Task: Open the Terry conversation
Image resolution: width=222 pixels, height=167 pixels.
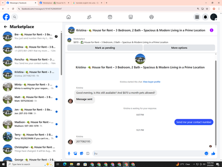Action: 30,137
